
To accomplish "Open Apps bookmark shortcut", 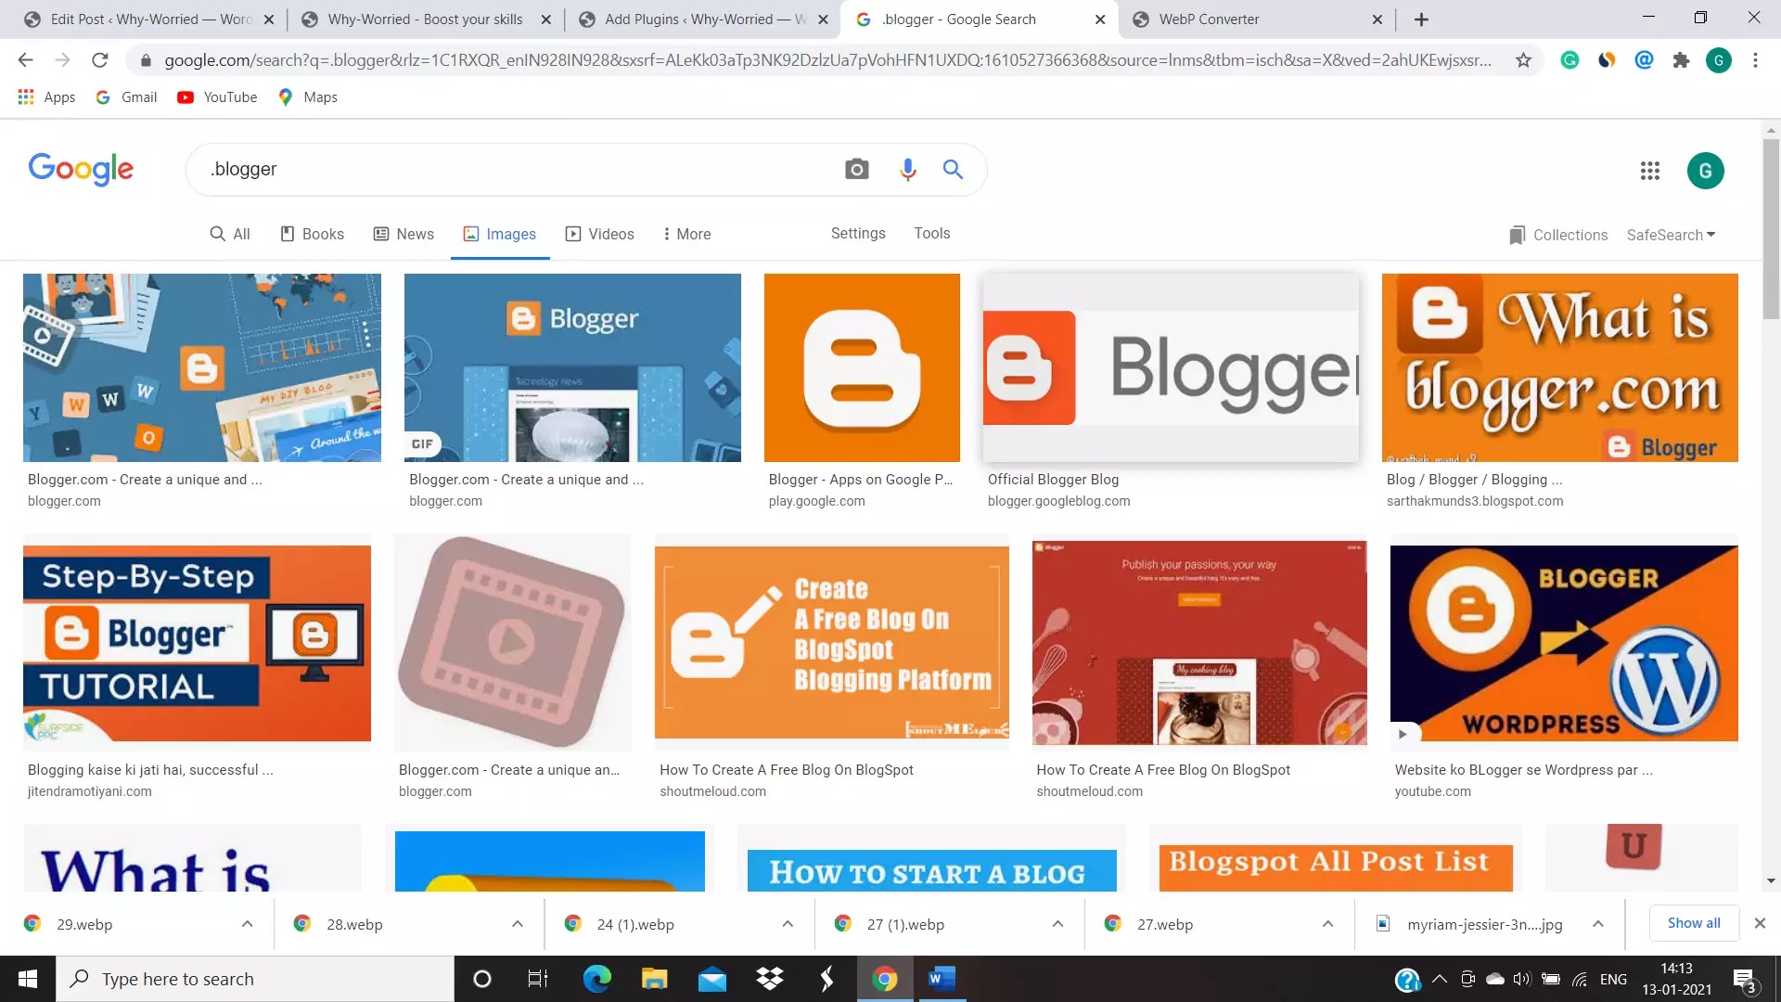I will [x=46, y=97].
